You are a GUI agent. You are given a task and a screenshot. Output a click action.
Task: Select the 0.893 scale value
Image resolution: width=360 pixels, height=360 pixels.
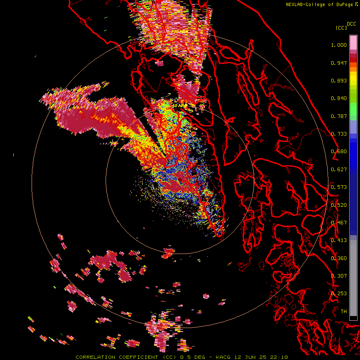[x=339, y=80]
